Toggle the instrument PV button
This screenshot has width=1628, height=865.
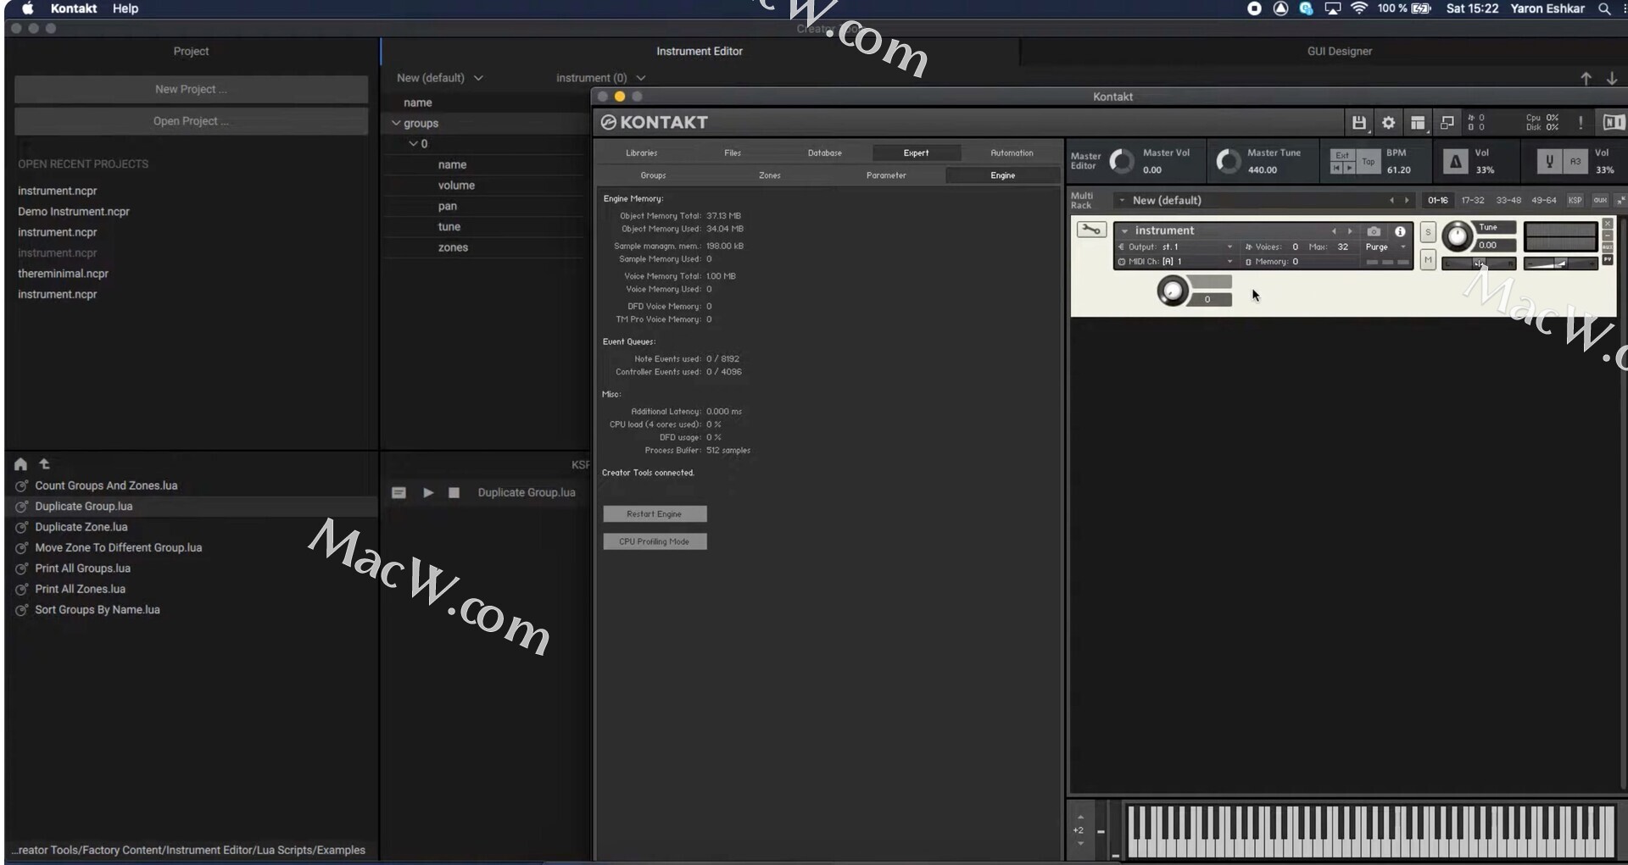point(1607,259)
